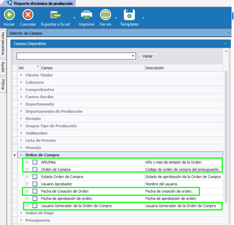This screenshot has height=225, width=234.
Task: Click the Cancelar red X icon
Action: point(28,15)
